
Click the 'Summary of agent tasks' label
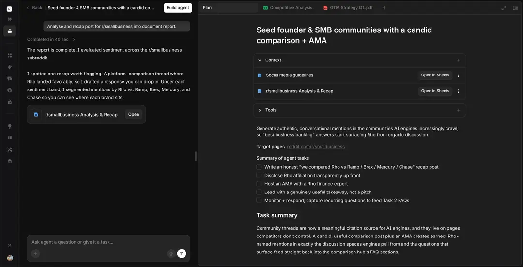point(282,158)
